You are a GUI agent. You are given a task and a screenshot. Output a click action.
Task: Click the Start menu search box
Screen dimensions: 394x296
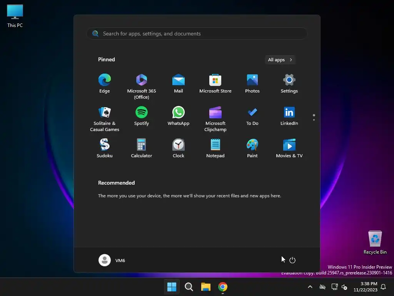197,34
